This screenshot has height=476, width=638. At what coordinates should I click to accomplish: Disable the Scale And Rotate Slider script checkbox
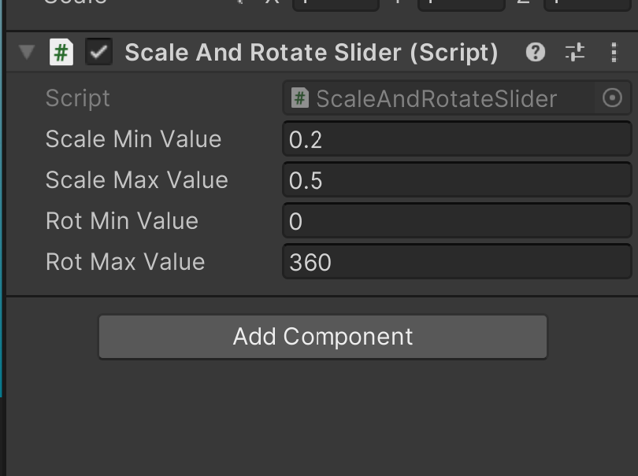click(x=99, y=52)
